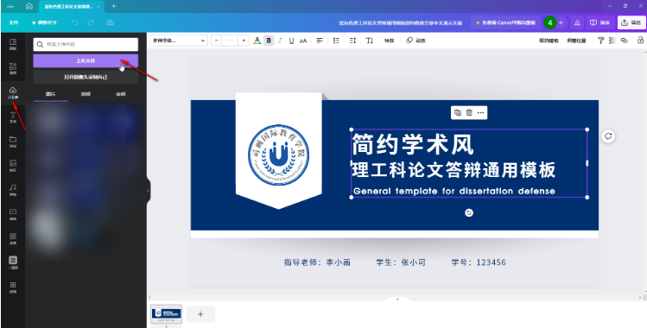Open the Video panel in the sidebar
This screenshot has height=328, width=647.
13,214
